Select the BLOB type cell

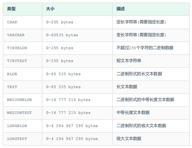pos(12,74)
